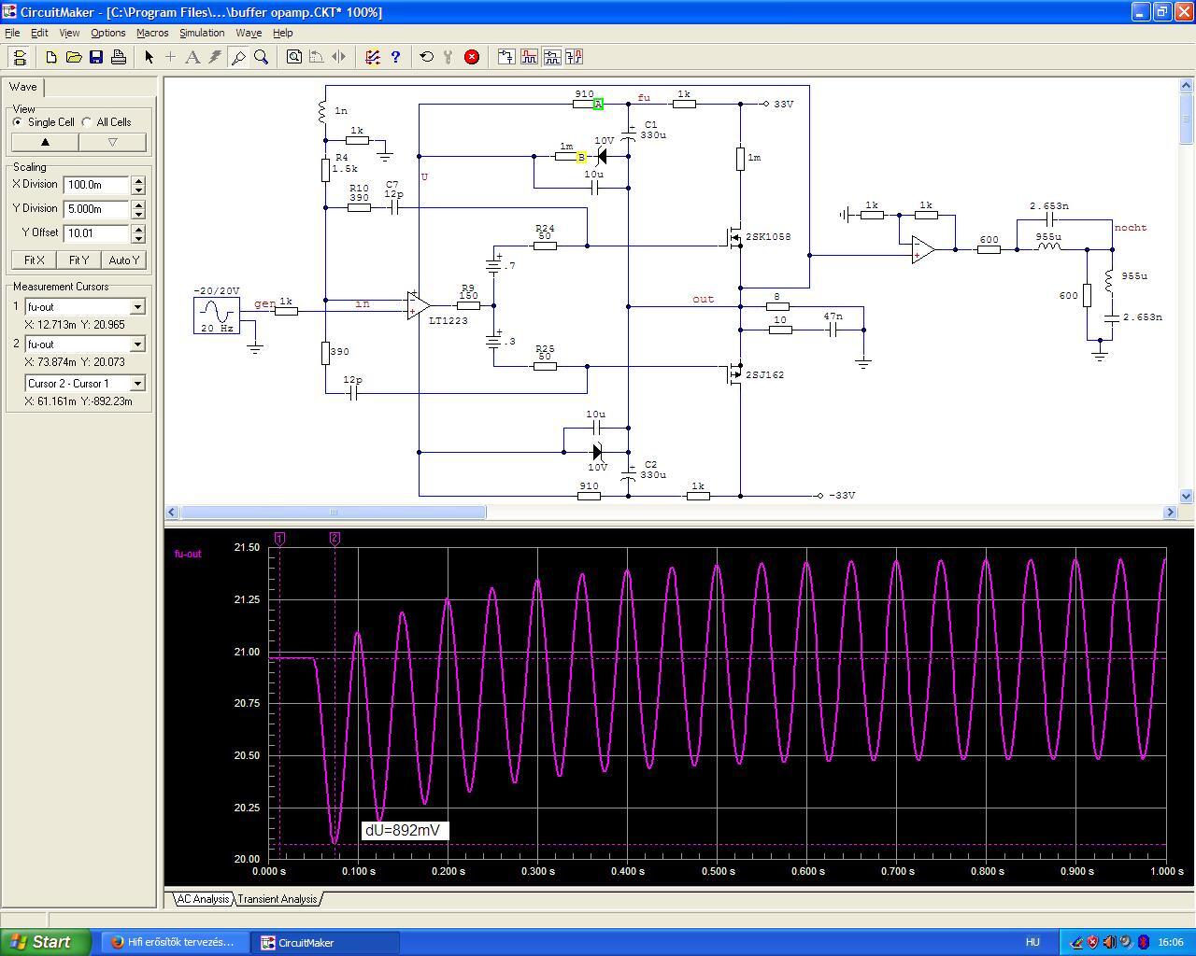
Task: Click the red stop simulation icon
Action: click(x=472, y=57)
